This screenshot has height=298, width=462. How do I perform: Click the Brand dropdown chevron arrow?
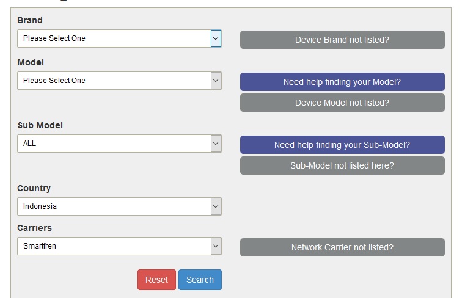216,38
